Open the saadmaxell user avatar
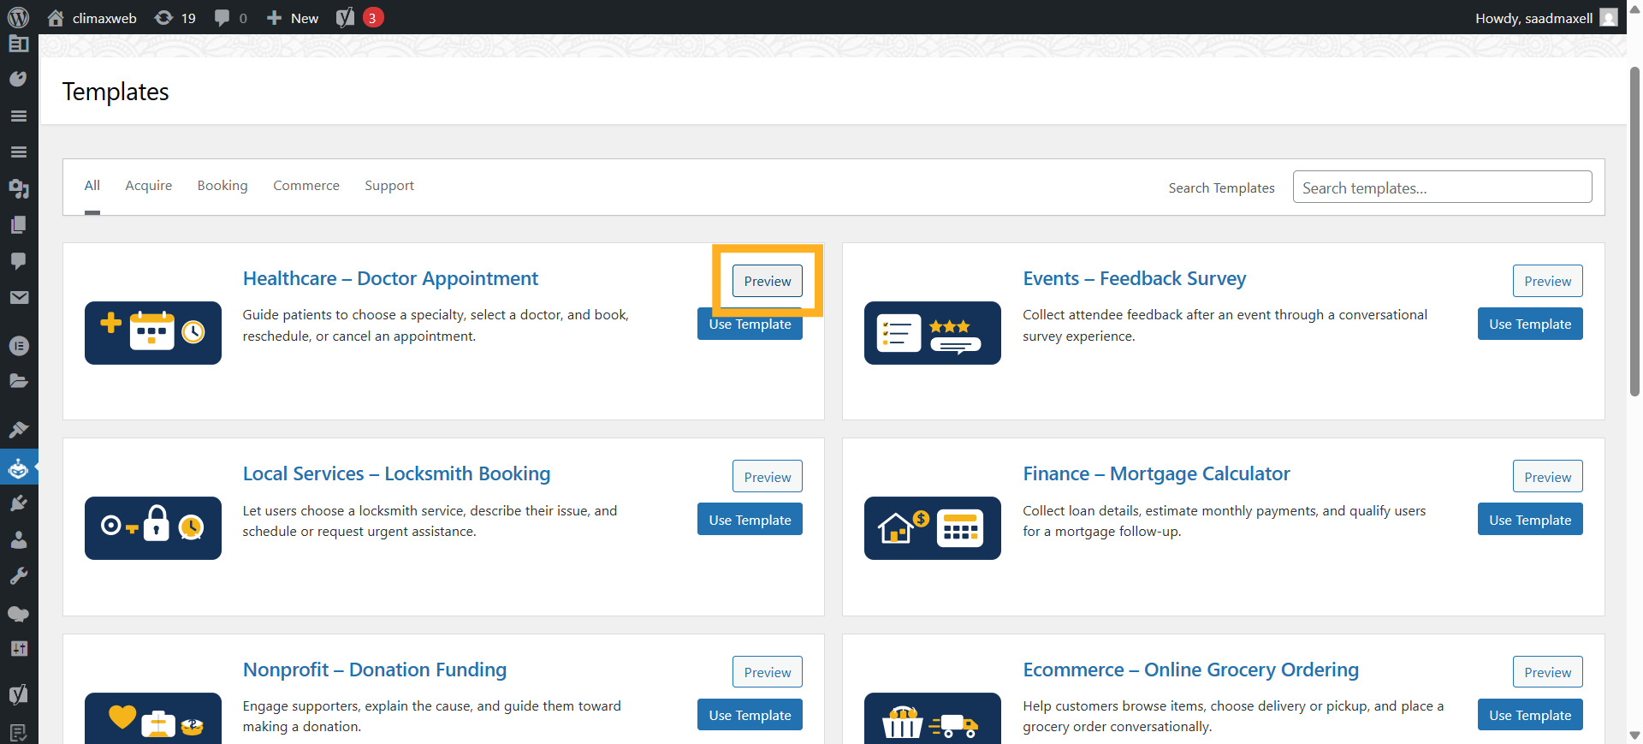The height and width of the screenshot is (744, 1643). point(1609,17)
